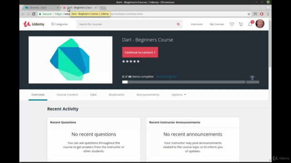This screenshot has width=291, height=163.
Task: Click the 'No recent announcements' text
Action: [193, 134]
